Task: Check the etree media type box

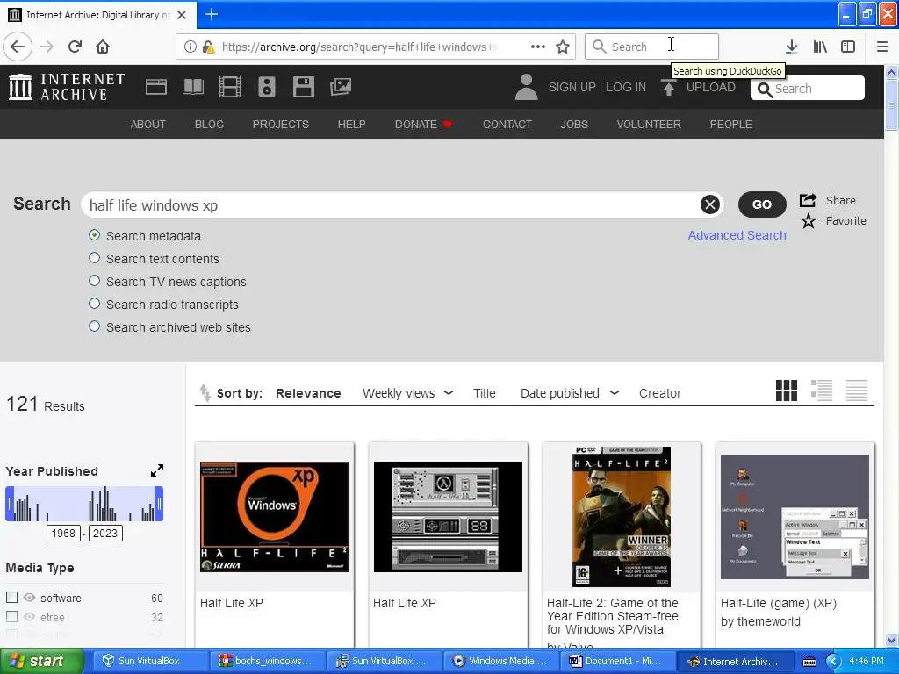Action: [x=11, y=617]
